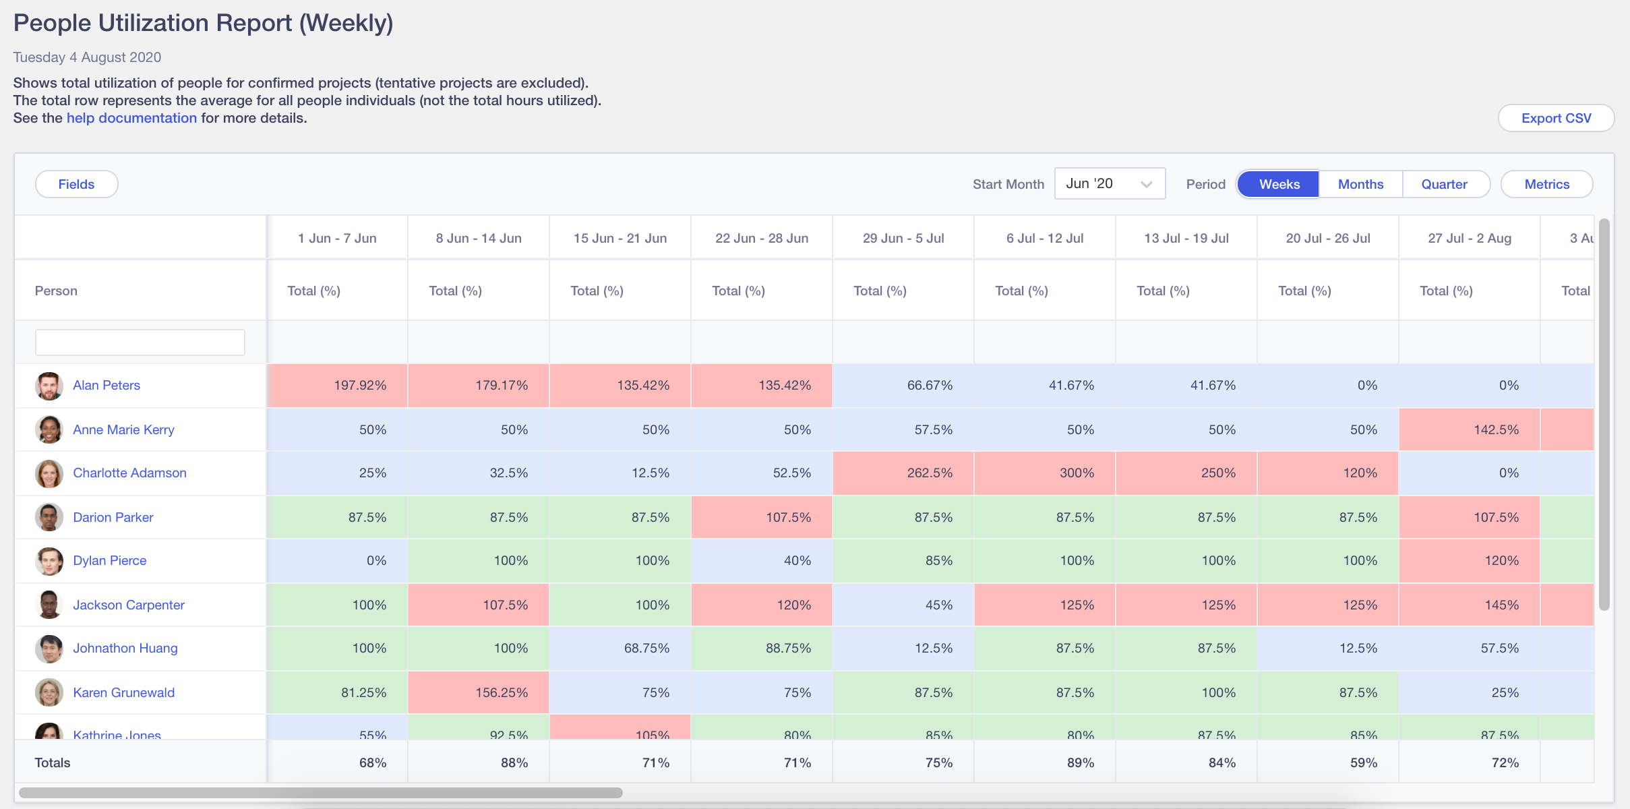Open the Start Month dropdown showing Jun '20
This screenshot has height=809, width=1630.
tap(1109, 183)
